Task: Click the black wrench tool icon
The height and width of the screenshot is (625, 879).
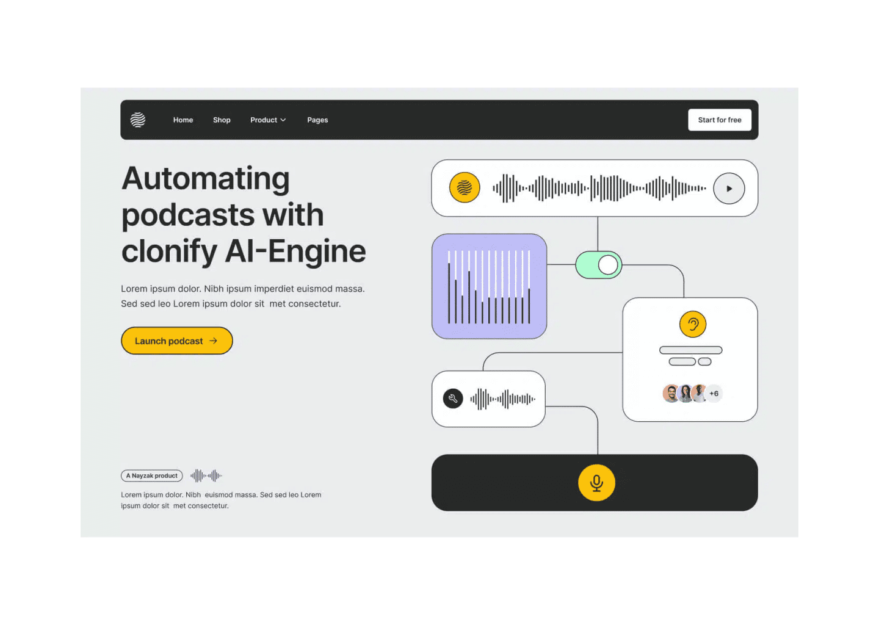Action: (x=453, y=399)
